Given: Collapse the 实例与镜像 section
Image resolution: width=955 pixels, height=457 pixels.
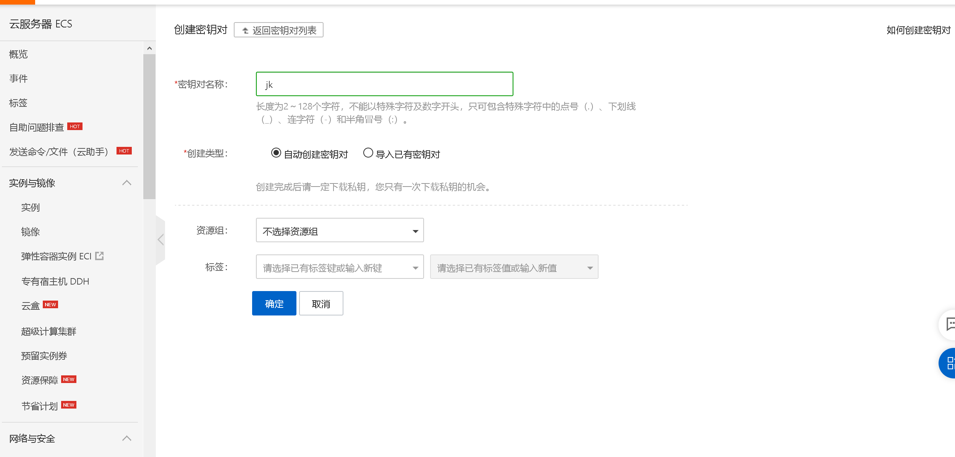Looking at the screenshot, I should pyautogui.click(x=127, y=183).
